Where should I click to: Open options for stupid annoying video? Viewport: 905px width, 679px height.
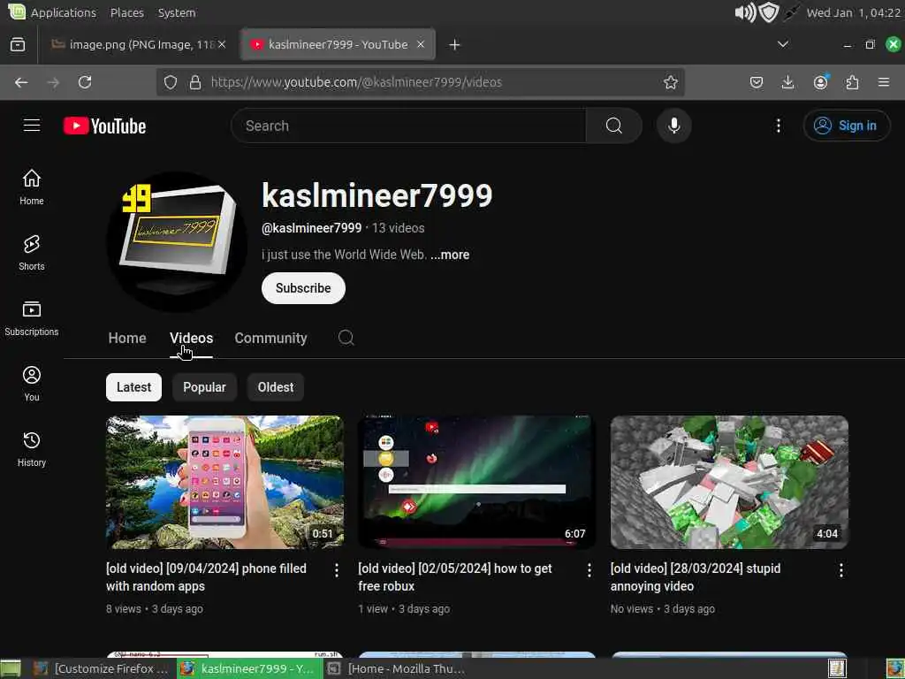(841, 570)
